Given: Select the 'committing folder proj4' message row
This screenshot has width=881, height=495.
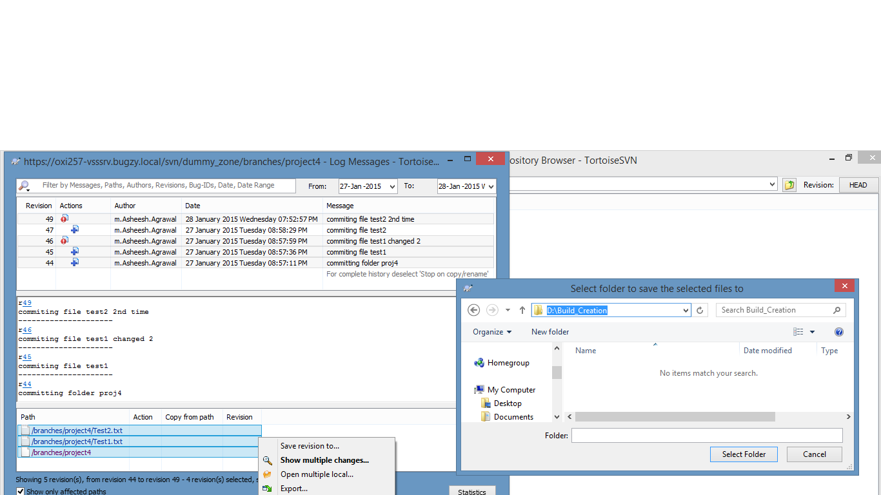Looking at the screenshot, I should (256, 263).
